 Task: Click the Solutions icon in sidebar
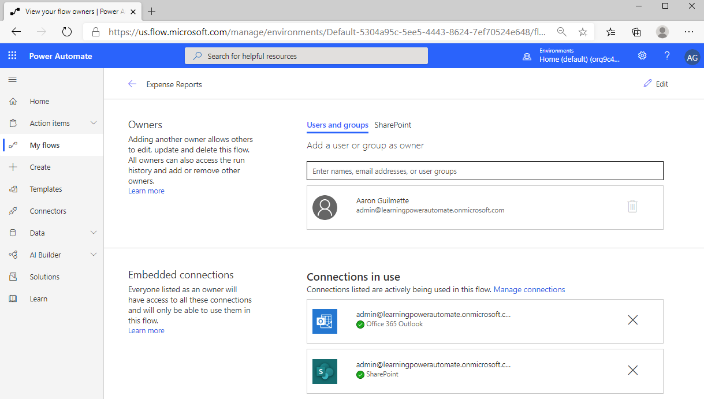13,277
